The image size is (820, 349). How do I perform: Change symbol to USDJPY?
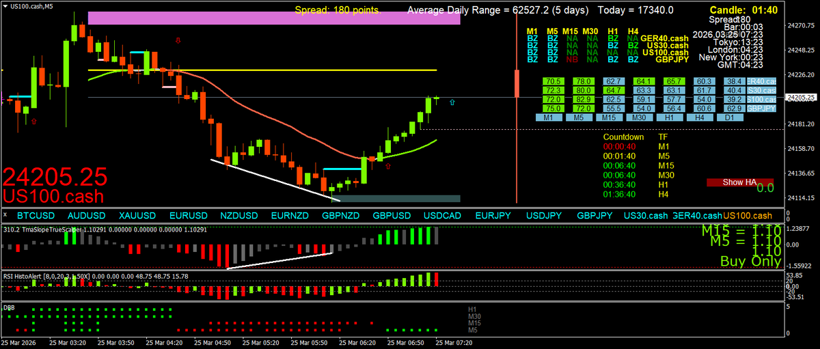tap(544, 216)
